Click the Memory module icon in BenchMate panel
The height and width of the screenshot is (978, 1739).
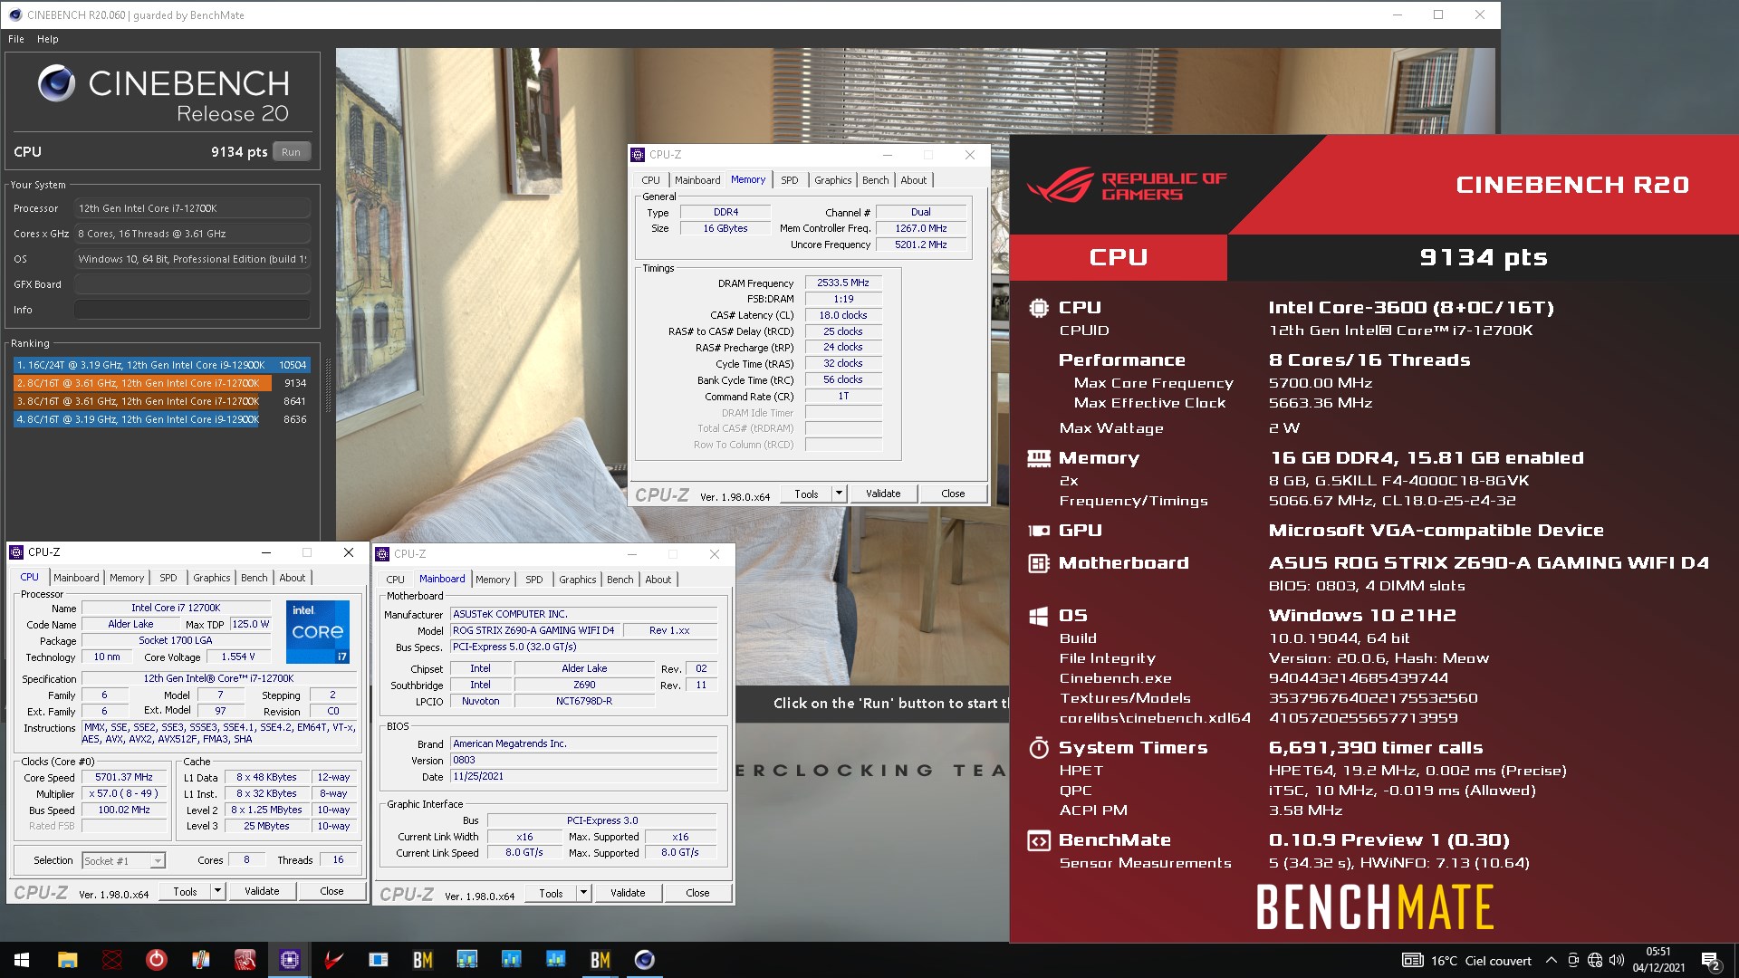pyautogui.click(x=1039, y=458)
